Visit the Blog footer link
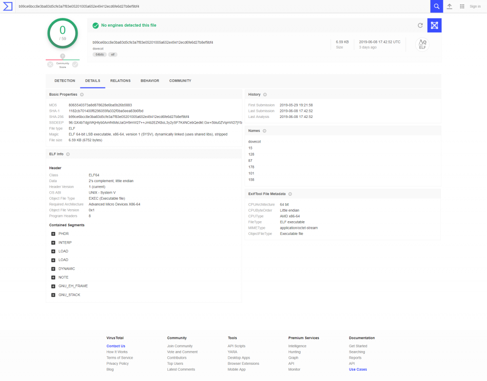 (110, 370)
